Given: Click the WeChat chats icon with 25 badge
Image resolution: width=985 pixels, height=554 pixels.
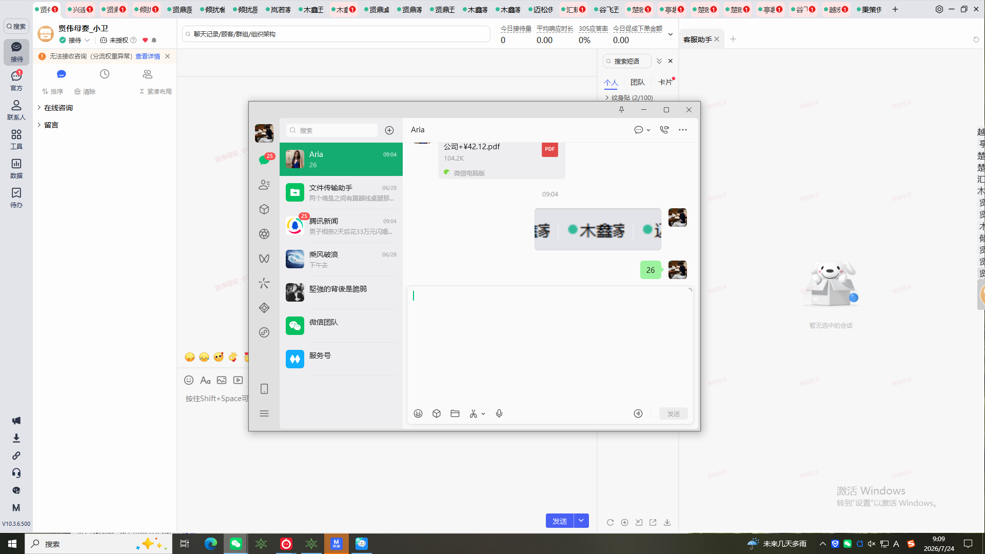Looking at the screenshot, I should (264, 160).
